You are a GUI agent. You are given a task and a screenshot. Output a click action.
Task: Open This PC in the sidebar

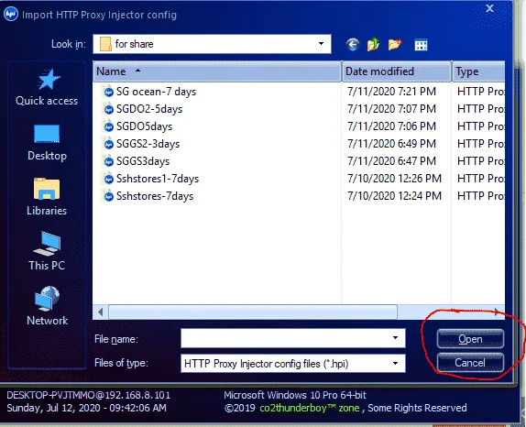coord(47,251)
